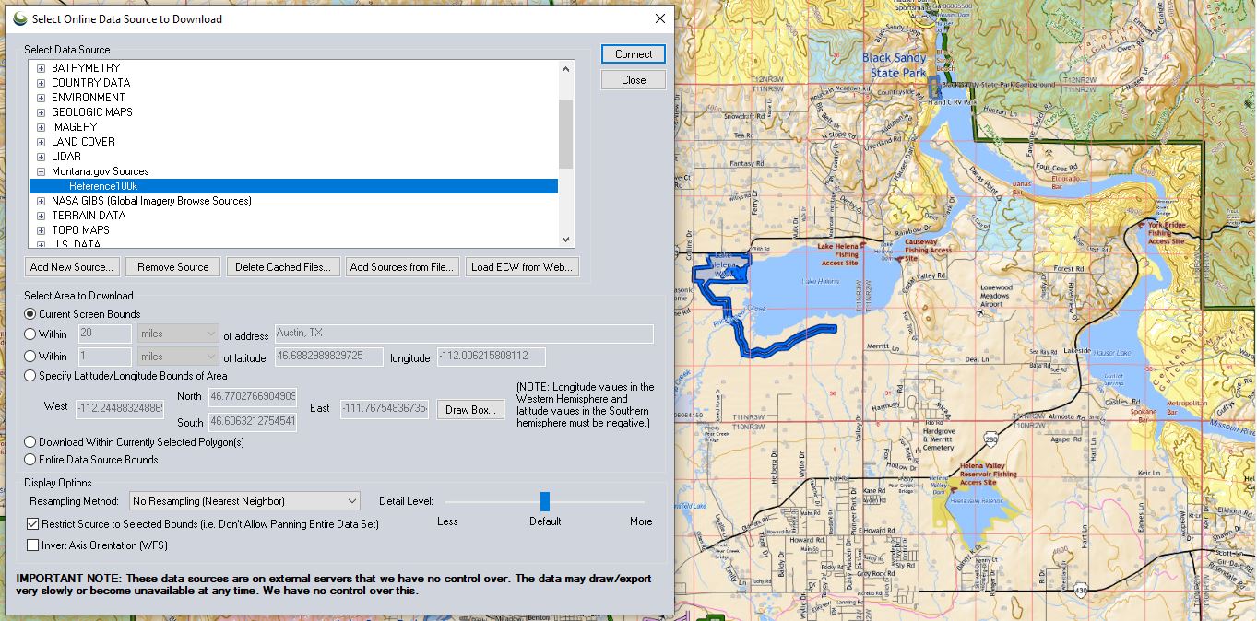The image size is (1257, 621).
Task: Enable Invert Axis Orientation (WFS)
Action: (33, 545)
